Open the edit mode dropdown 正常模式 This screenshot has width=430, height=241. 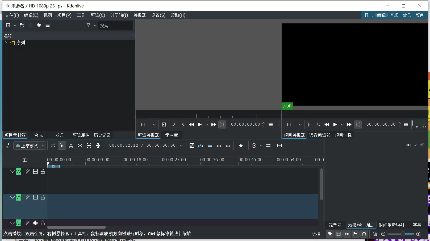coord(30,146)
